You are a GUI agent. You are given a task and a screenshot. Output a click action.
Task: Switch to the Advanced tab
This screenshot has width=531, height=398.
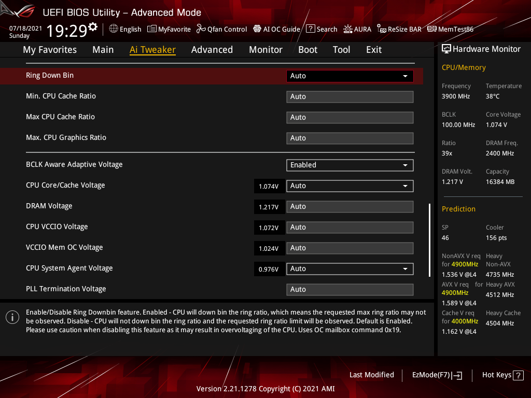coord(212,49)
